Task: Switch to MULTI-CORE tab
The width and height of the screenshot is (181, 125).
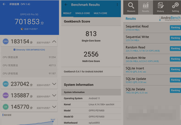Action: (x=100, y=13)
